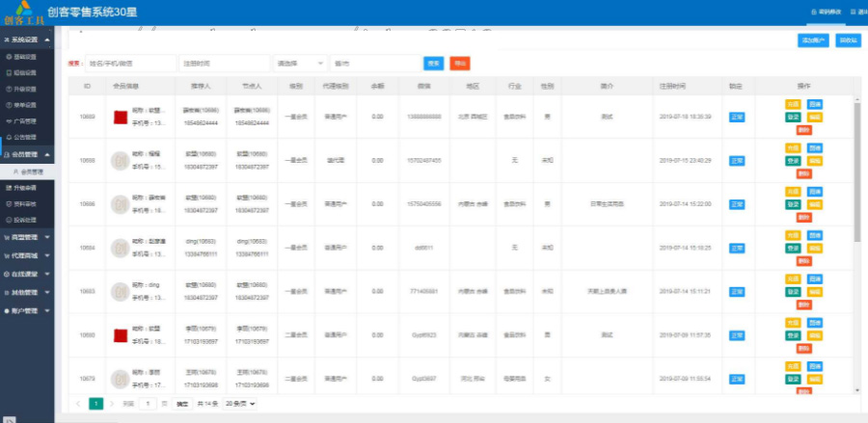The height and width of the screenshot is (423, 868).
Task: Click the 姓名/手机/微信 search field
Action: [x=130, y=63]
